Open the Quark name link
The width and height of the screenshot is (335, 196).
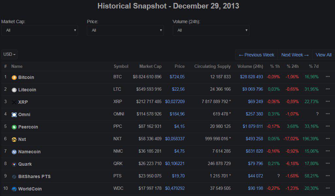coord(25,164)
